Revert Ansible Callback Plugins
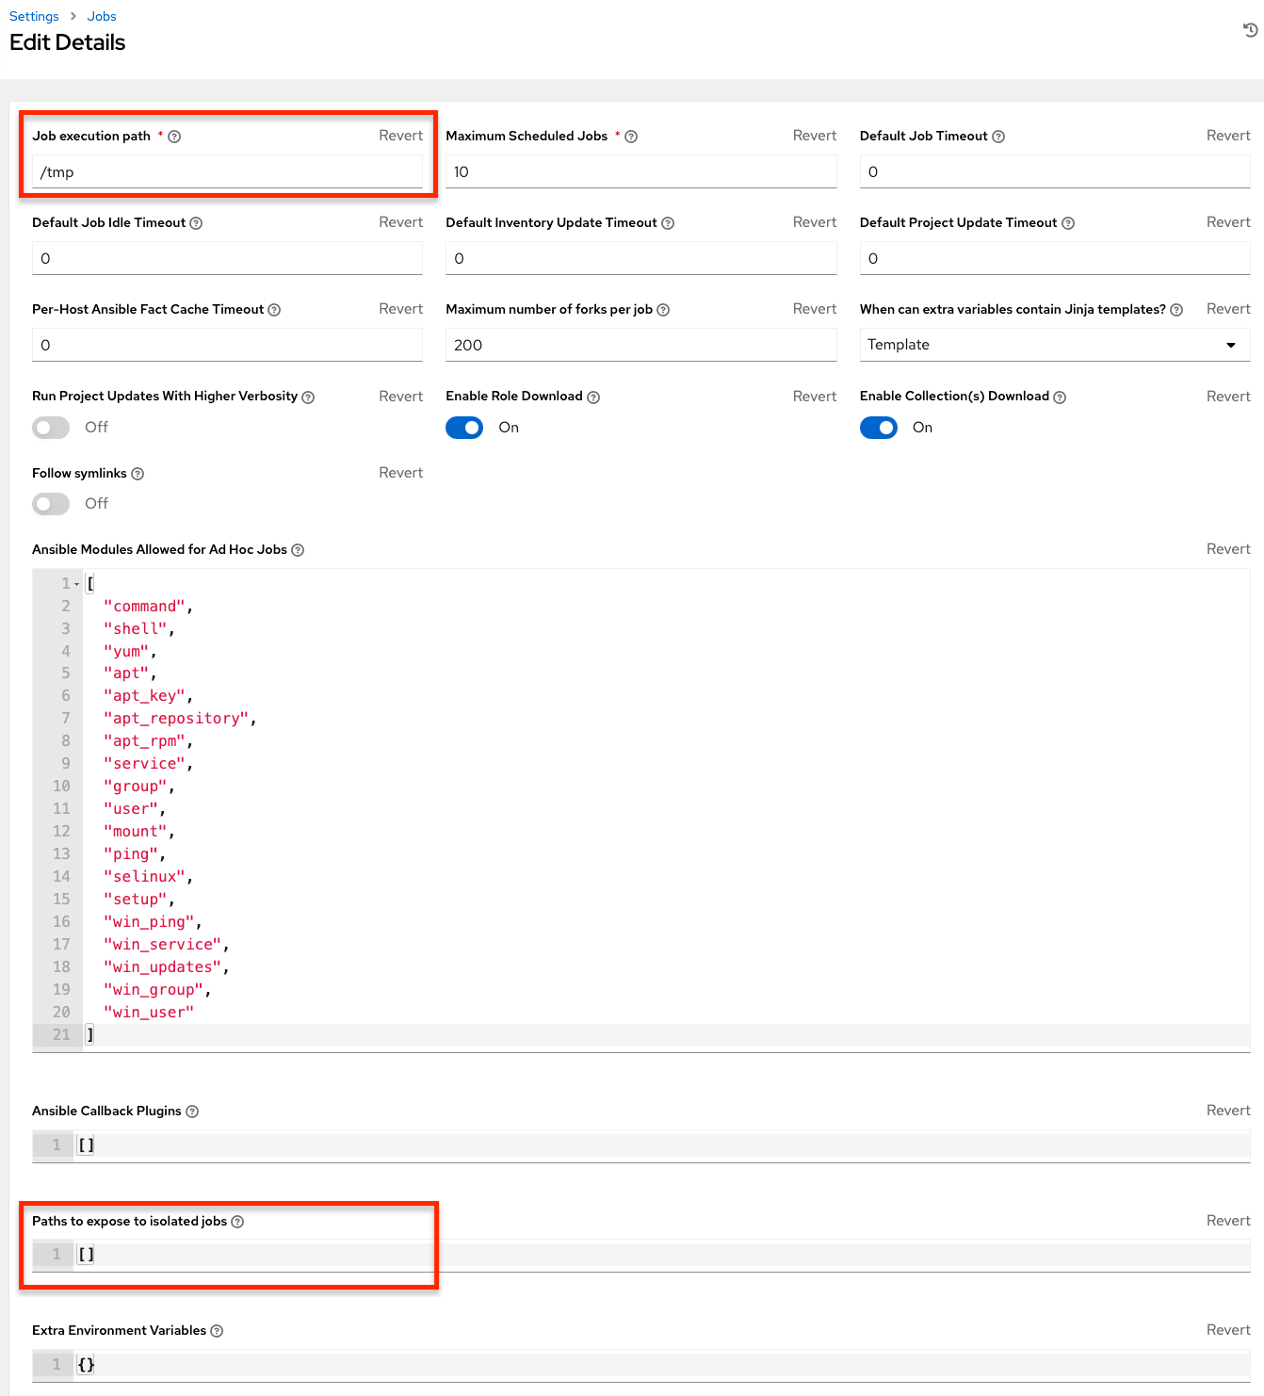1264x1396 pixels. tap(1228, 1111)
